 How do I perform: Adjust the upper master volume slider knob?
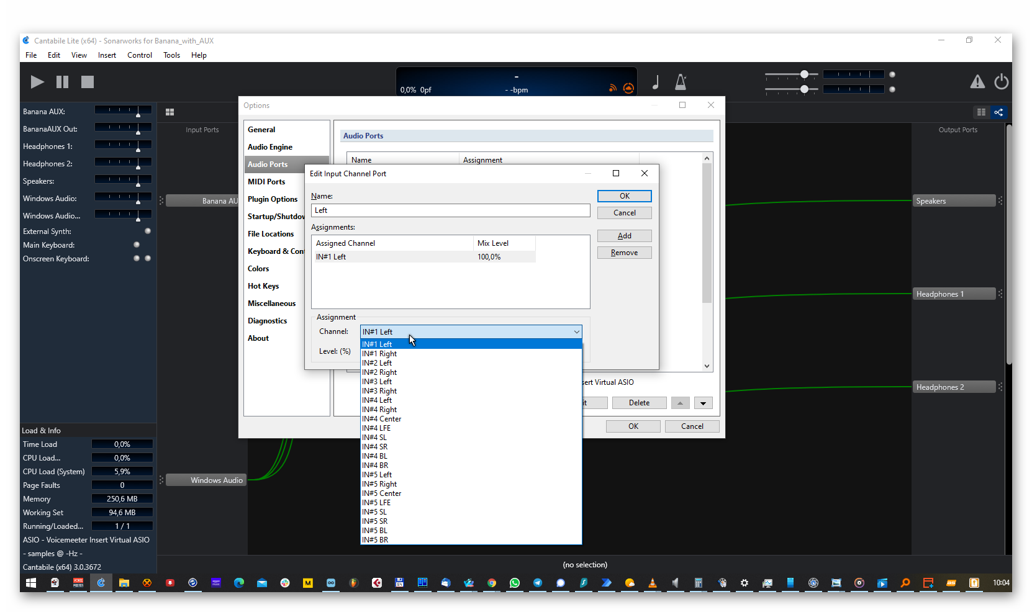click(x=804, y=74)
